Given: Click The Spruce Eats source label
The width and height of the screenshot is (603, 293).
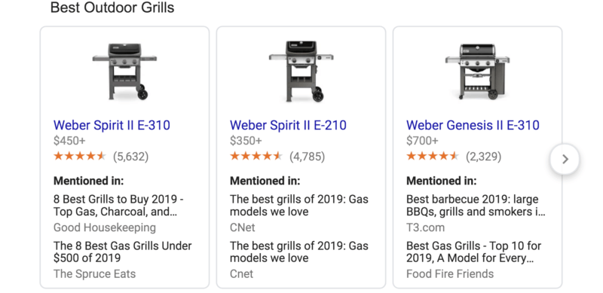Looking at the screenshot, I should coord(95,273).
